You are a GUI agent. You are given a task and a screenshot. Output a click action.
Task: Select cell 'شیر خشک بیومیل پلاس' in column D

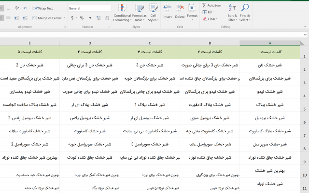coord(90,118)
